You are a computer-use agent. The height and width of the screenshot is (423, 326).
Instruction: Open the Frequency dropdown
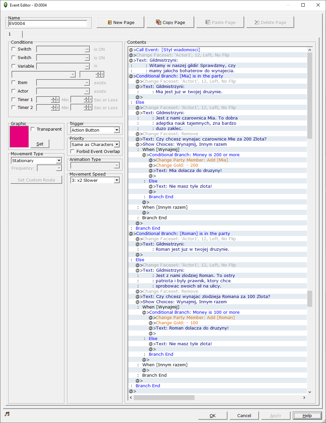click(49, 168)
